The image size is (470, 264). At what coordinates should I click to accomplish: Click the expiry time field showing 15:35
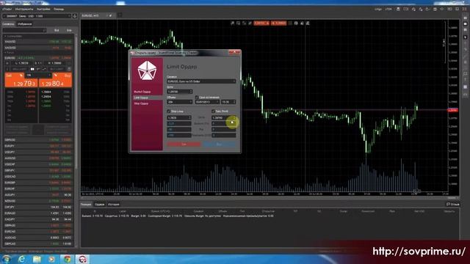[x=228, y=102]
